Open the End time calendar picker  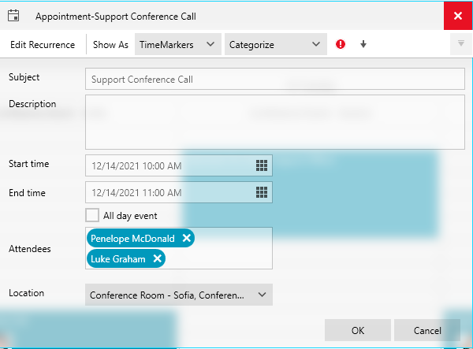coord(263,193)
